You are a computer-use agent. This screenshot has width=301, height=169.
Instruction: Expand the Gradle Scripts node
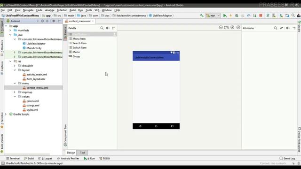[6, 114]
